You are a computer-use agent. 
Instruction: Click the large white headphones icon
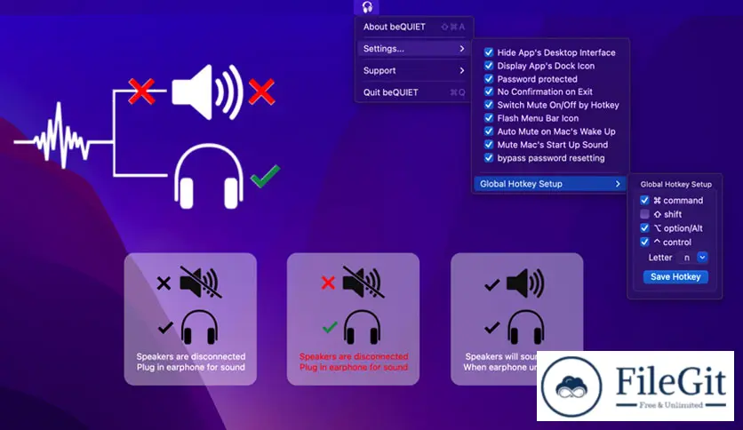pos(209,176)
